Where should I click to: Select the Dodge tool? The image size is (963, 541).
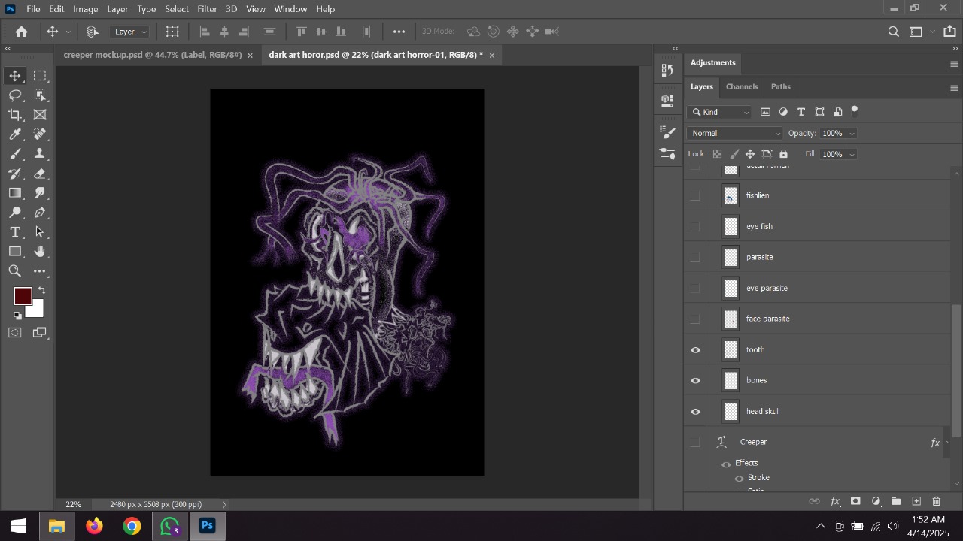15,213
